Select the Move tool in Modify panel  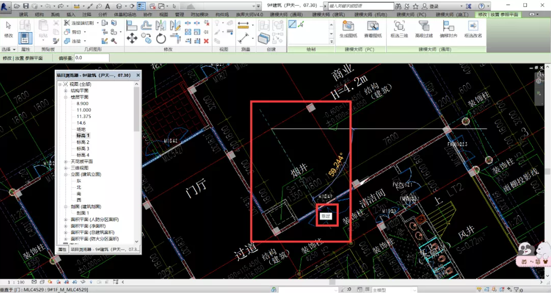tap(131, 38)
